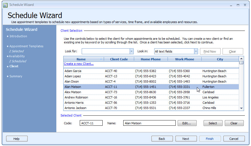Expand the Look in combo box arrow
251x146 pixels.
pyautogui.click(x=196, y=51)
